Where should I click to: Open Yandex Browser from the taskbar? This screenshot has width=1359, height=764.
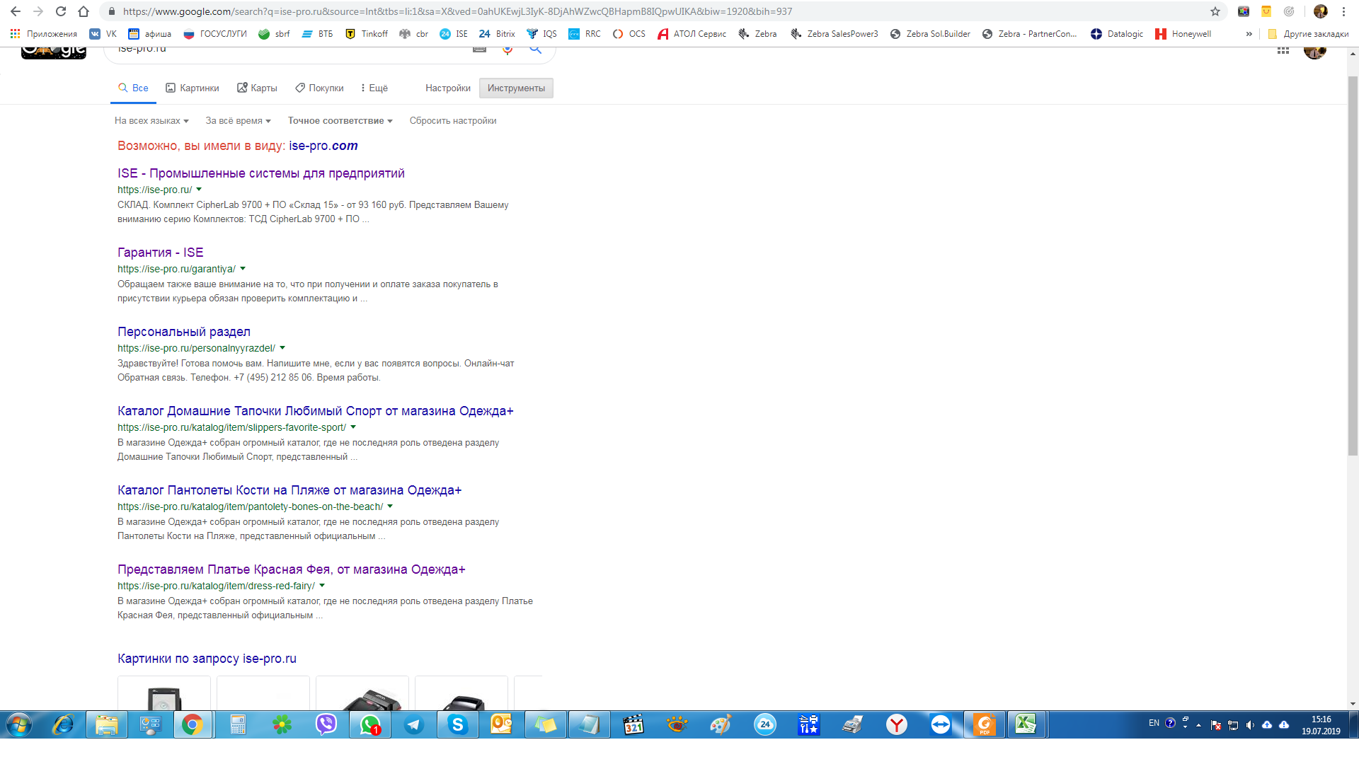point(897,725)
